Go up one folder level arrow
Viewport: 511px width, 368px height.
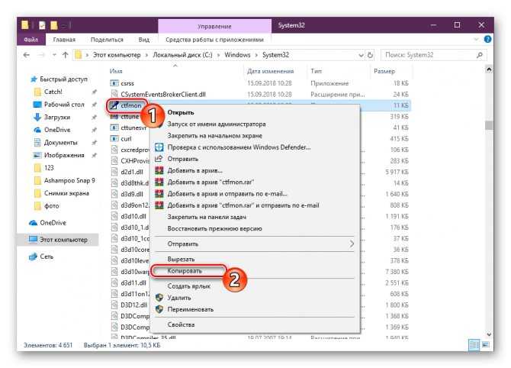pyautogui.click(x=65, y=55)
